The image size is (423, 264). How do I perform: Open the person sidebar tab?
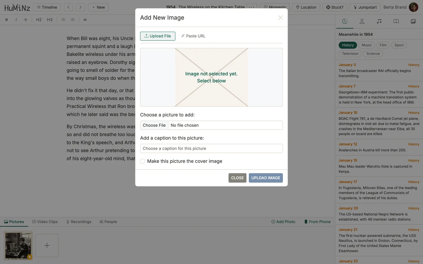(362, 21)
